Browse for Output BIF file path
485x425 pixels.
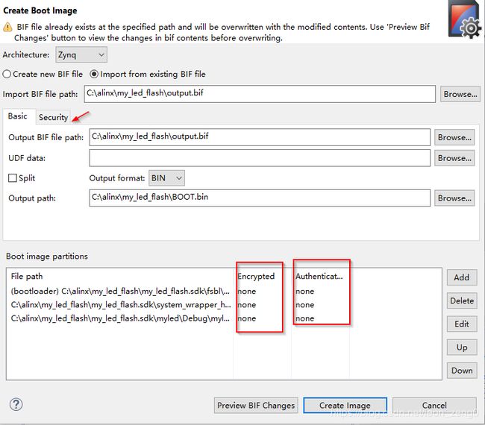coord(454,137)
